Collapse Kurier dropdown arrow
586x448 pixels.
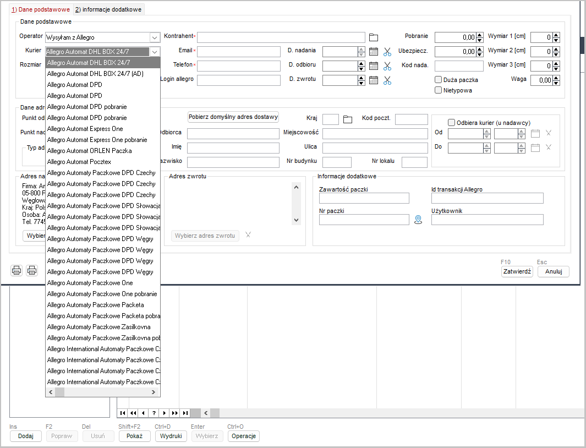[155, 52]
